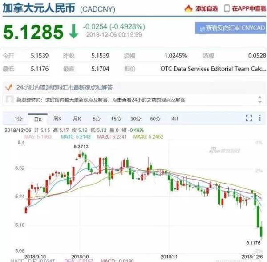Click the flame icon beside 添加自选
The width and height of the screenshot is (267, 262).
point(188,8)
